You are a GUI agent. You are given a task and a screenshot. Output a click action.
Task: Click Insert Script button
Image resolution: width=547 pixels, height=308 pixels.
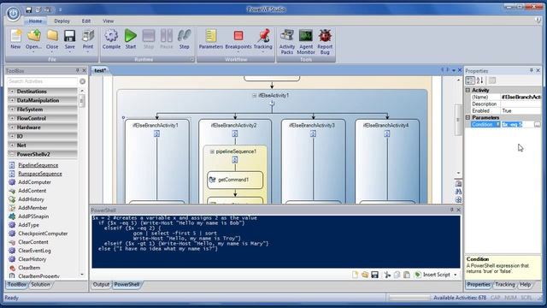click(x=432, y=275)
